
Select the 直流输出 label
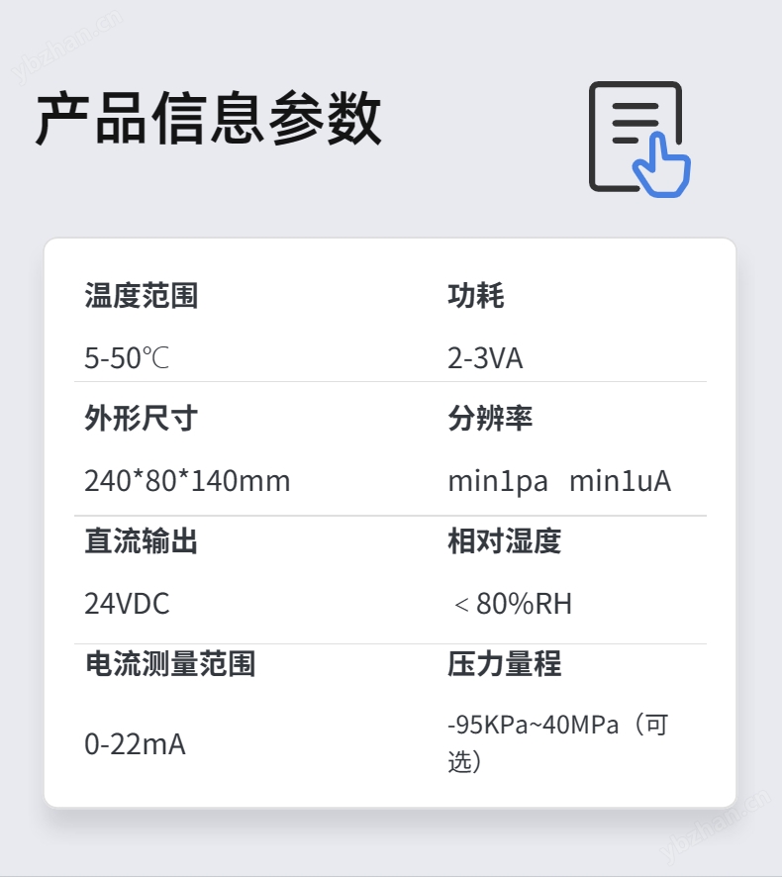(x=142, y=540)
